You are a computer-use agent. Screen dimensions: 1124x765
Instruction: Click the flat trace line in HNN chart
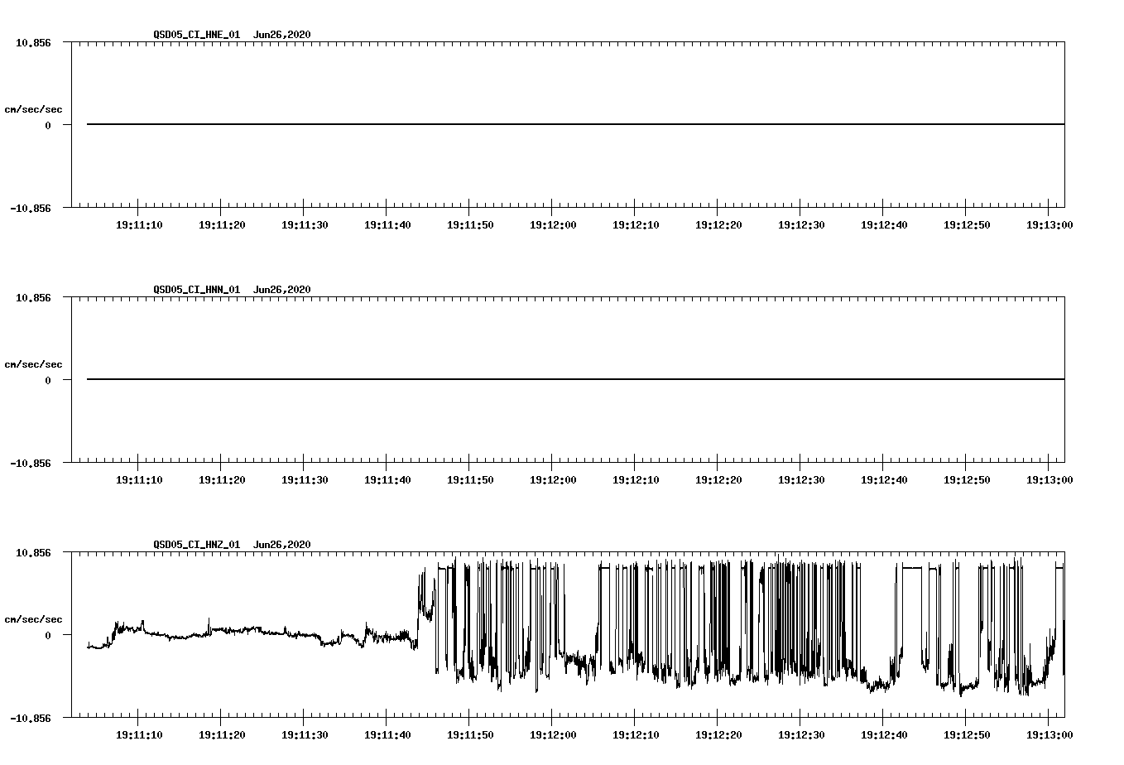coord(575,379)
